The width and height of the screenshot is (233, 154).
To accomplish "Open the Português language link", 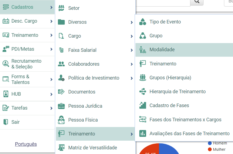I will (x=26, y=144).
